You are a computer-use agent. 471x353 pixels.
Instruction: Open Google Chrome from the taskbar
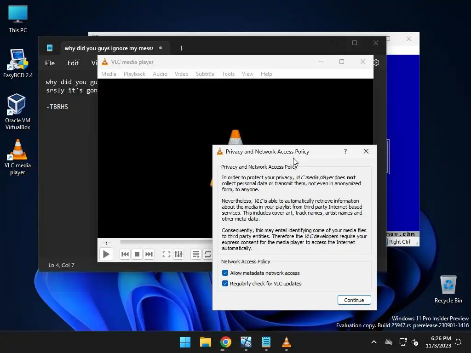[x=225, y=342]
